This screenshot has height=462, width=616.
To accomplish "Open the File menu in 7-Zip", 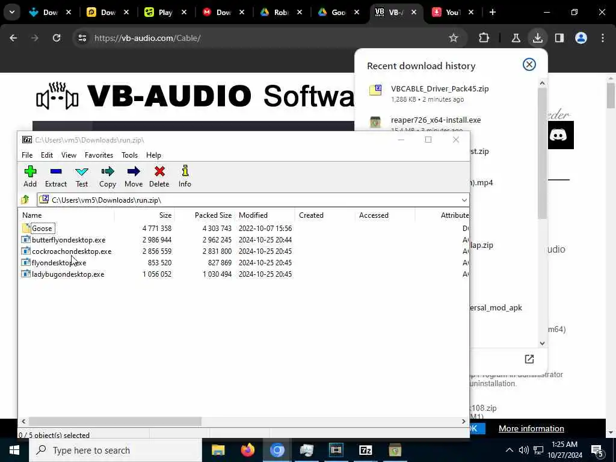I will pyautogui.click(x=27, y=155).
